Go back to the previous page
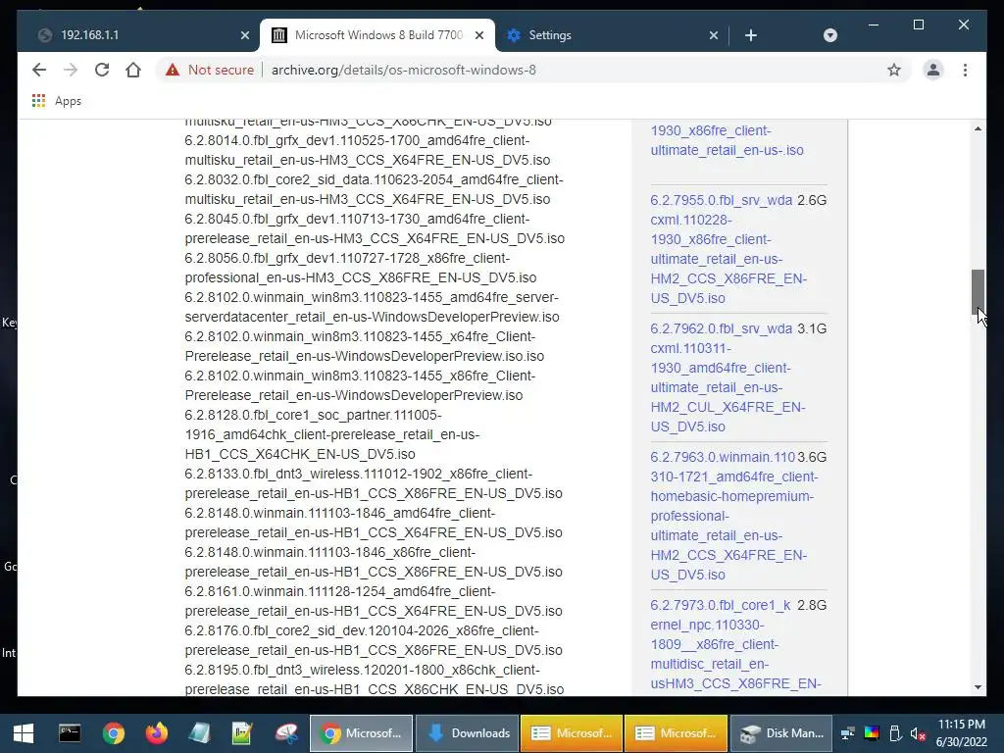The width and height of the screenshot is (1004, 753). point(39,70)
